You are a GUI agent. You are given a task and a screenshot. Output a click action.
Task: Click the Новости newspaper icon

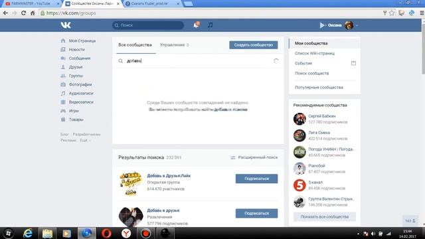coord(63,50)
